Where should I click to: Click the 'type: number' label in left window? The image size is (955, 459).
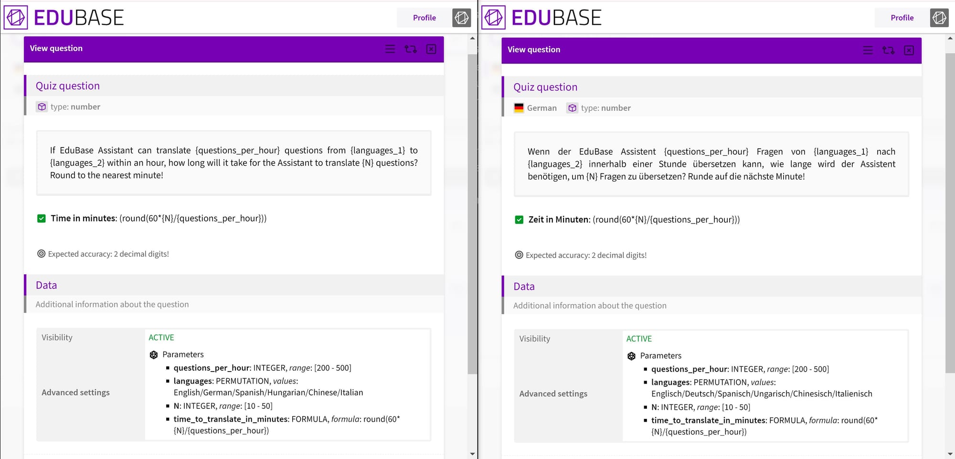click(x=75, y=107)
